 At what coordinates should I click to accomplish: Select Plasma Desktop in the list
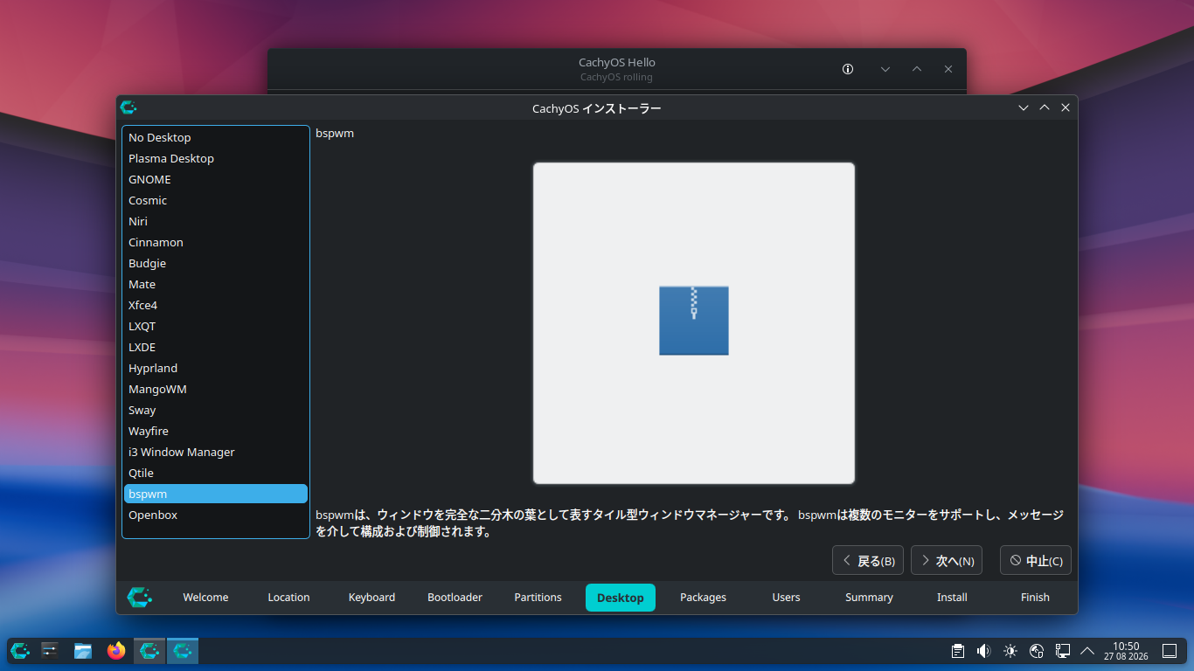(x=216, y=158)
